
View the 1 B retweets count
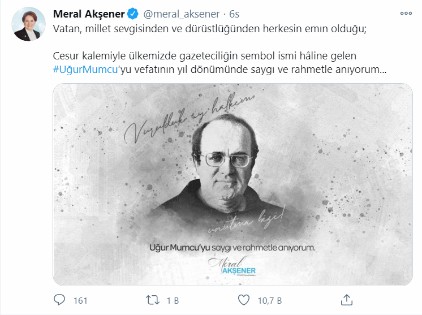173,300
